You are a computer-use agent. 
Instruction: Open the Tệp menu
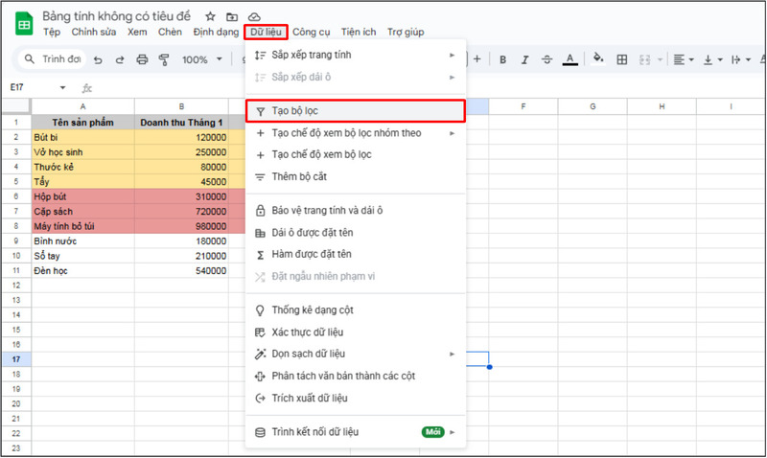pyautogui.click(x=52, y=33)
